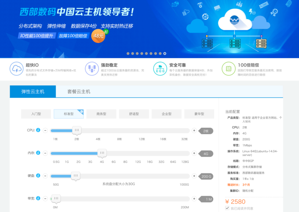The image size is (299, 212).
Task: Click the 内存 slider handle
Action: point(102,153)
